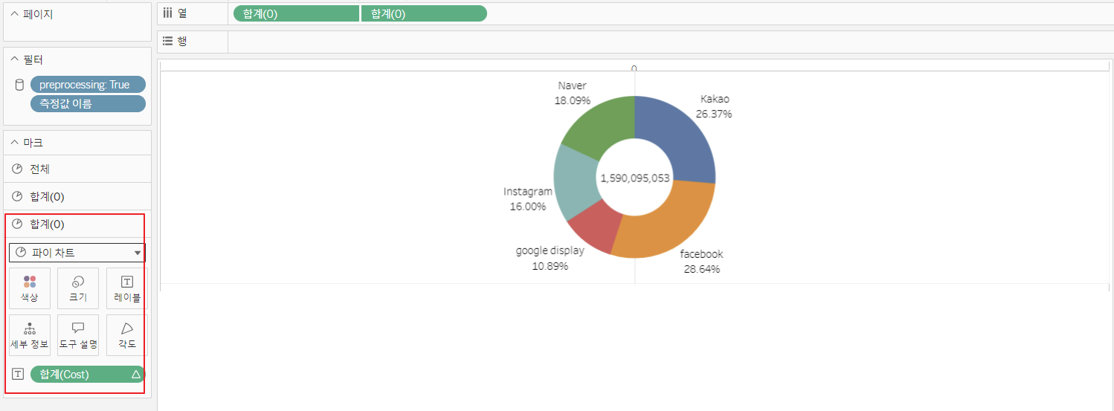The width and height of the screenshot is (1114, 411).
Task: Click the Kakao 26.37% label
Action: (714, 106)
